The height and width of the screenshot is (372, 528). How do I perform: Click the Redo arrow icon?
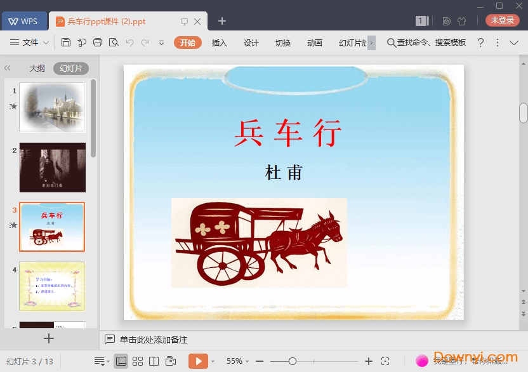pos(145,43)
